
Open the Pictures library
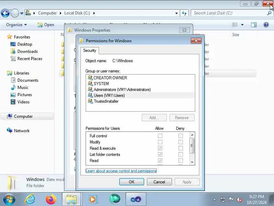[21, 95]
